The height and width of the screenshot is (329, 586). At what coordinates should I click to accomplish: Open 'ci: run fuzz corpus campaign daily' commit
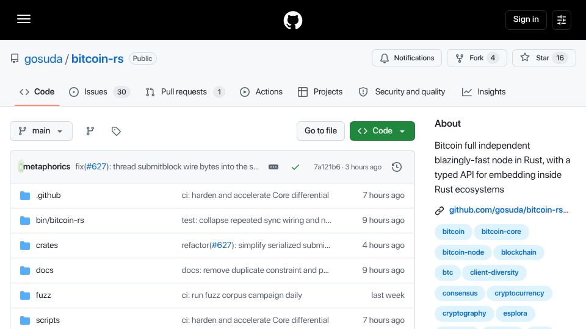coord(242,295)
